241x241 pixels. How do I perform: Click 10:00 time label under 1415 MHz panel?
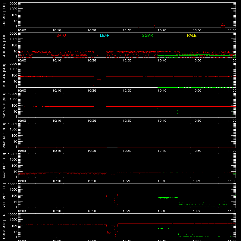coord(22,121)
